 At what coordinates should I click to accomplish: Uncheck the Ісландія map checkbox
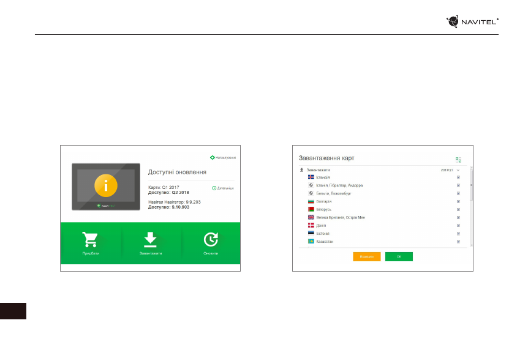tap(458, 177)
